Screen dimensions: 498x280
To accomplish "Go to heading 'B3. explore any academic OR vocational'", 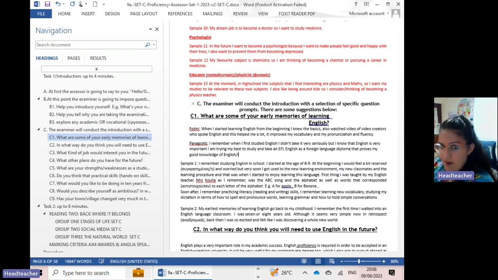I will (x=99, y=122).
